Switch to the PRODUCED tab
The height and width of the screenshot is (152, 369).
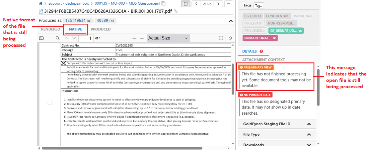[x=100, y=29]
